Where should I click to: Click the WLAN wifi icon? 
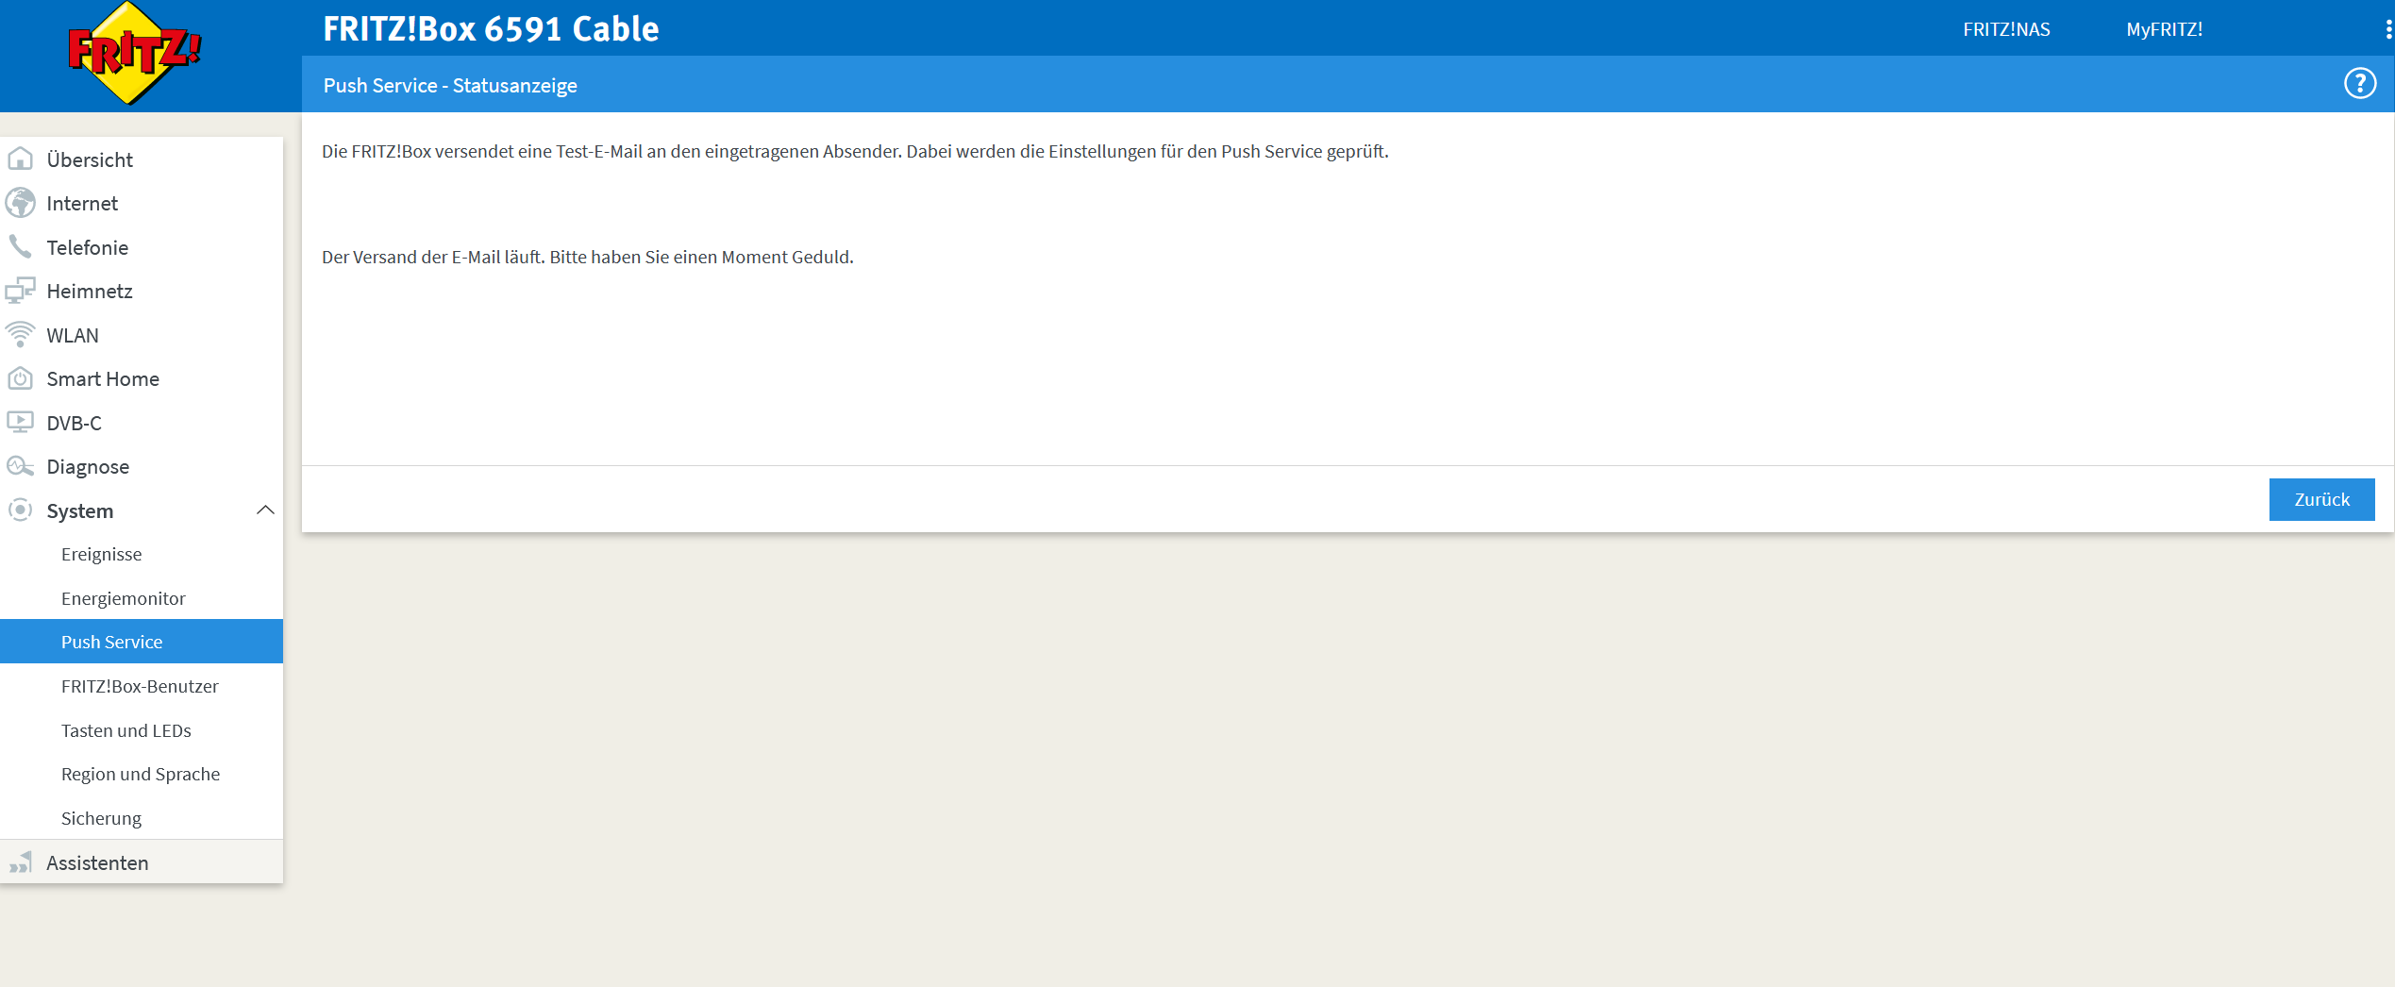(x=20, y=334)
